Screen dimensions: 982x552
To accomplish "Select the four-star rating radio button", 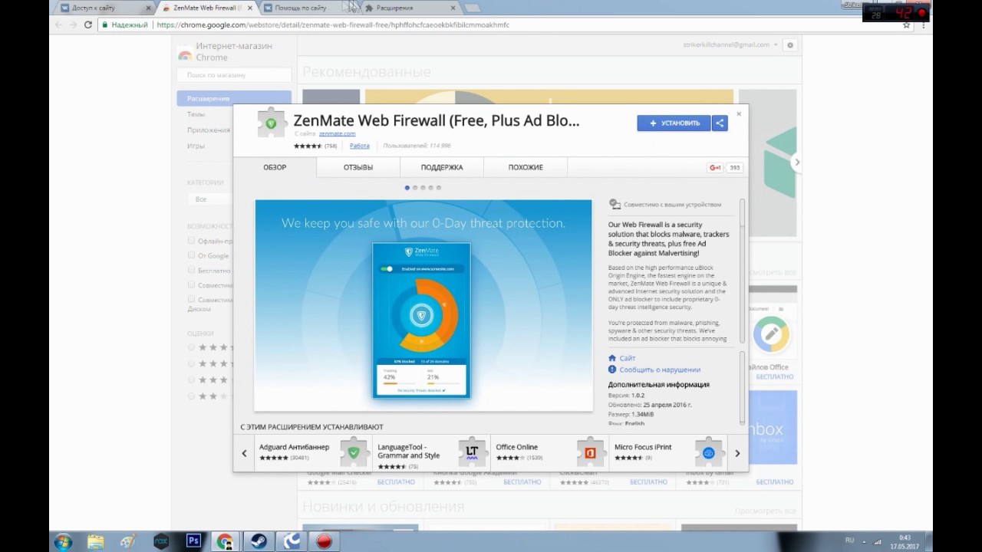I will (x=192, y=363).
